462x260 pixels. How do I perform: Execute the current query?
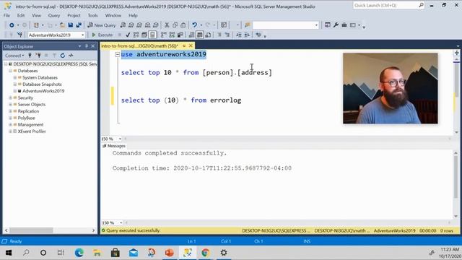tap(102, 35)
